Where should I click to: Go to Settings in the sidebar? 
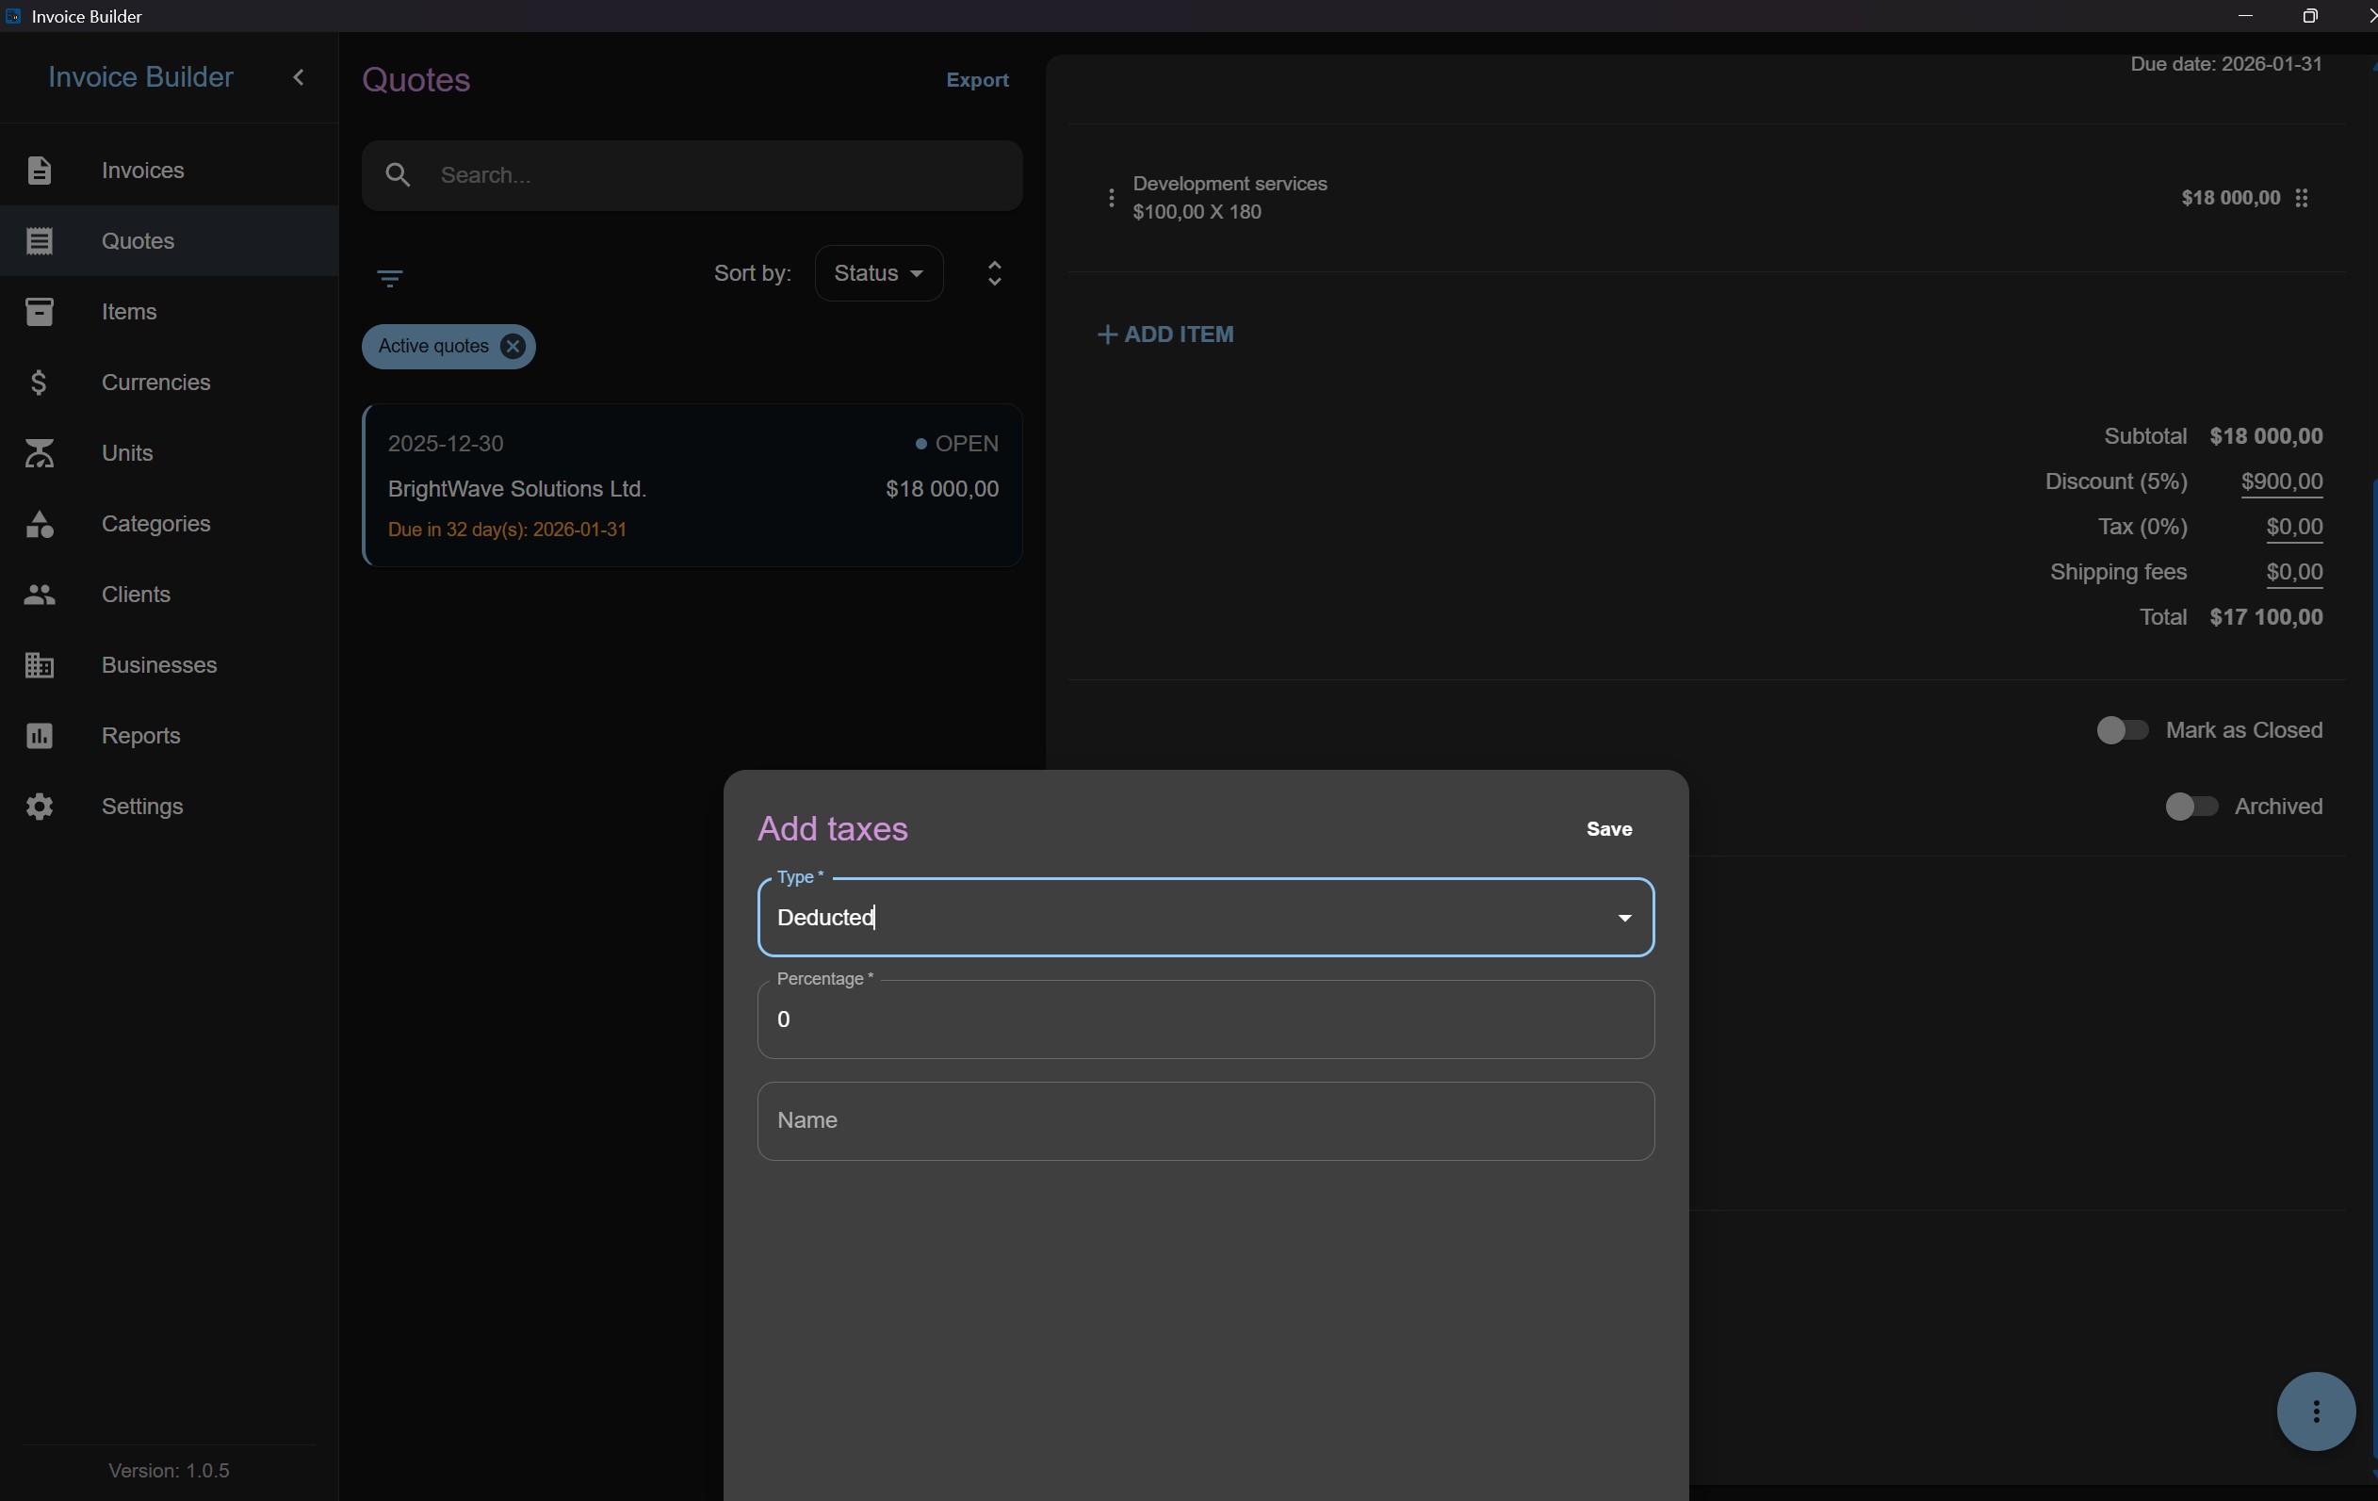coord(169,807)
